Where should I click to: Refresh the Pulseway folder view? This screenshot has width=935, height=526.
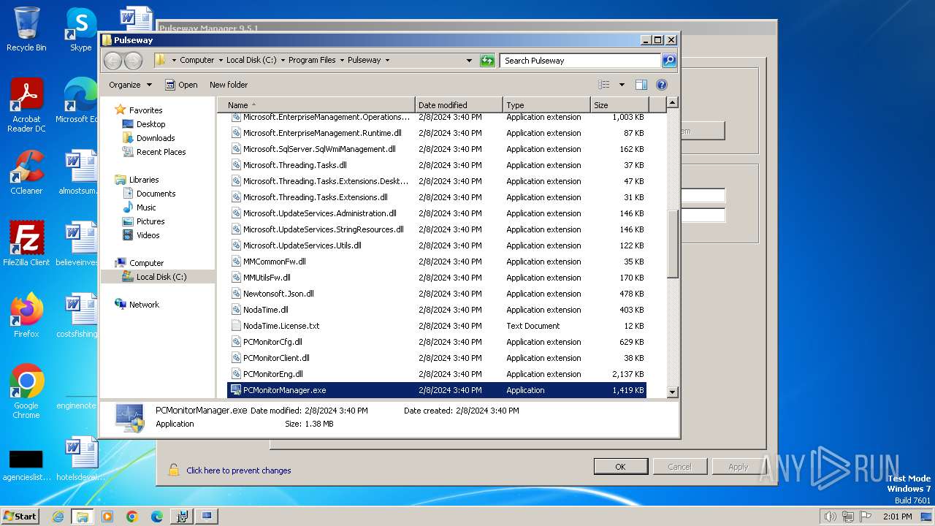click(x=487, y=61)
